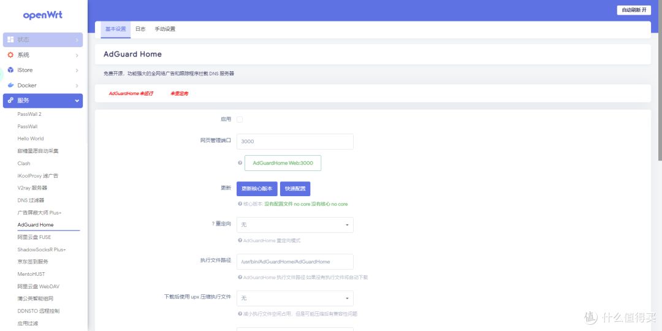Viewport: 662px width, 331px height.
Task: Click help icon beside AdGuardHome Web:3000
Action: pyautogui.click(x=240, y=163)
